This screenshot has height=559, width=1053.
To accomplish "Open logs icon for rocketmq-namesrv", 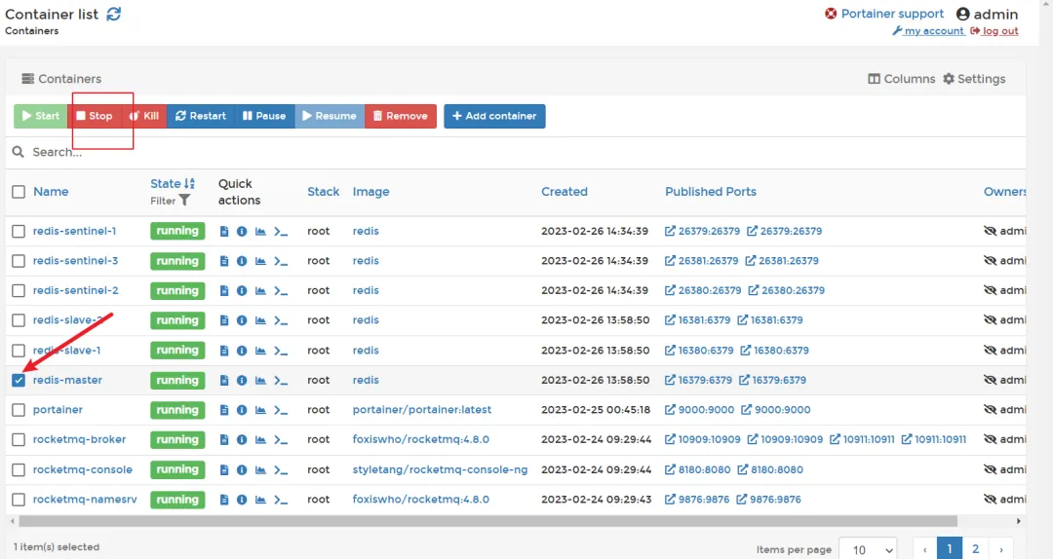I will (x=224, y=500).
